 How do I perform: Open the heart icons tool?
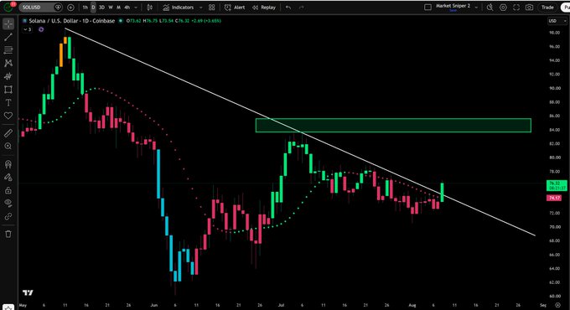pyautogui.click(x=8, y=116)
